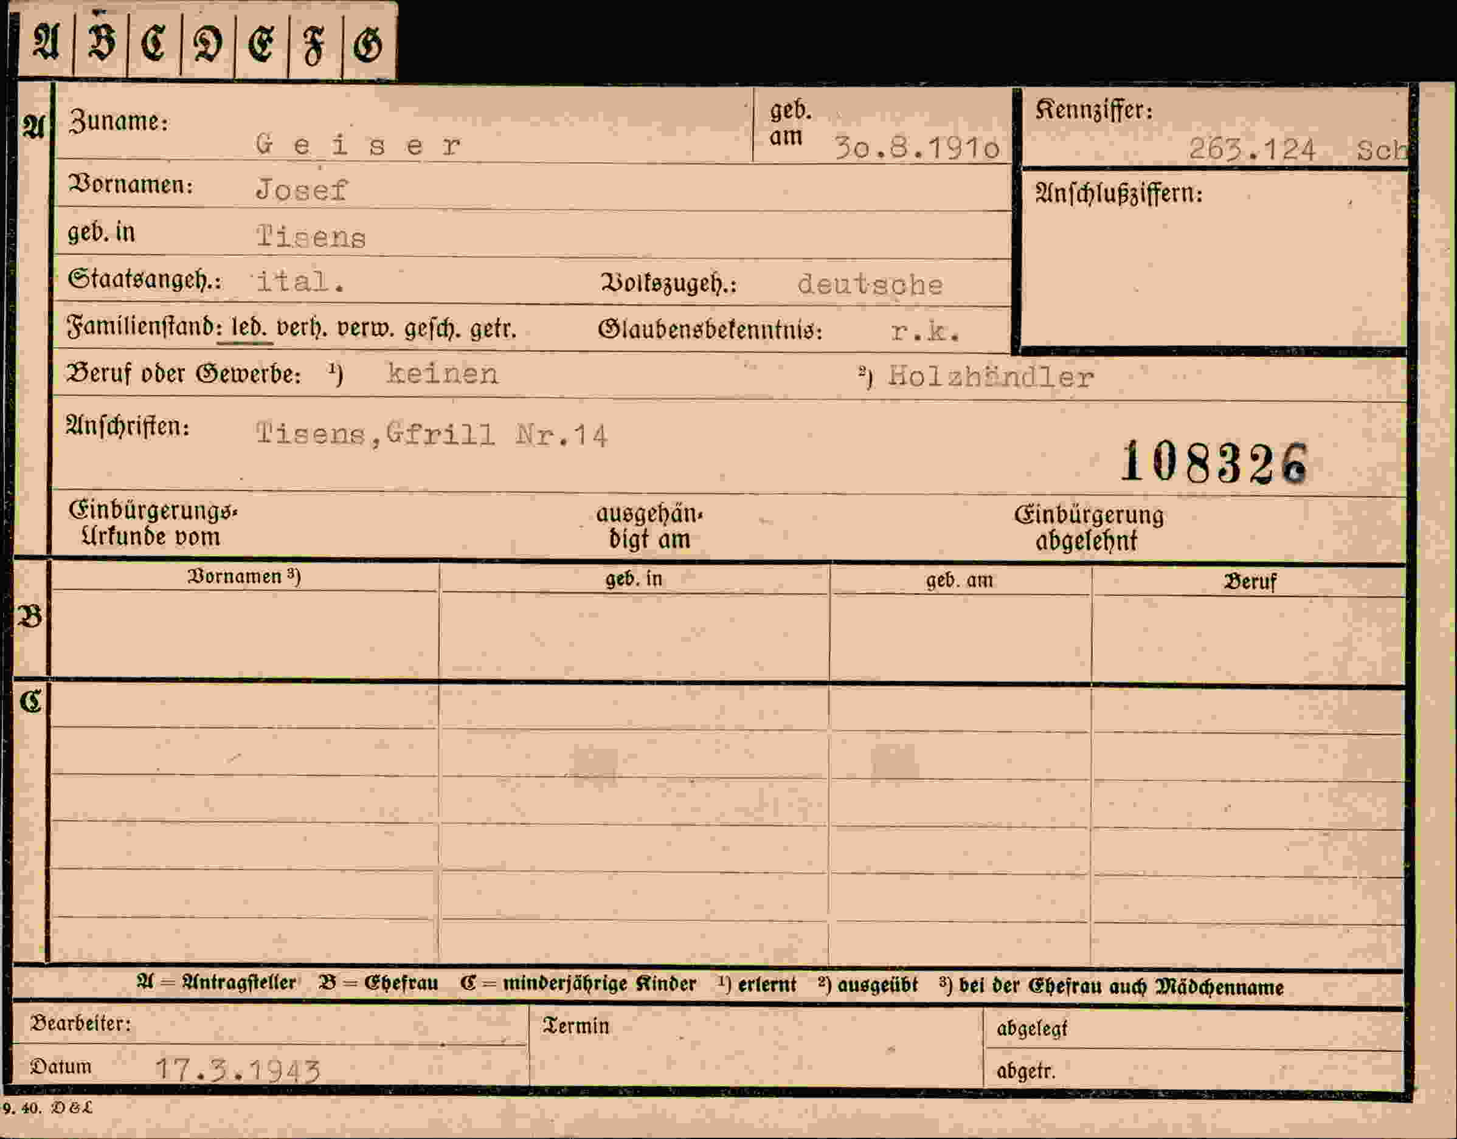The width and height of the screenshot is (1457, 1139).
Task: Click the 'Einbürgerung abgelehnt' label
Action: 1088,528
